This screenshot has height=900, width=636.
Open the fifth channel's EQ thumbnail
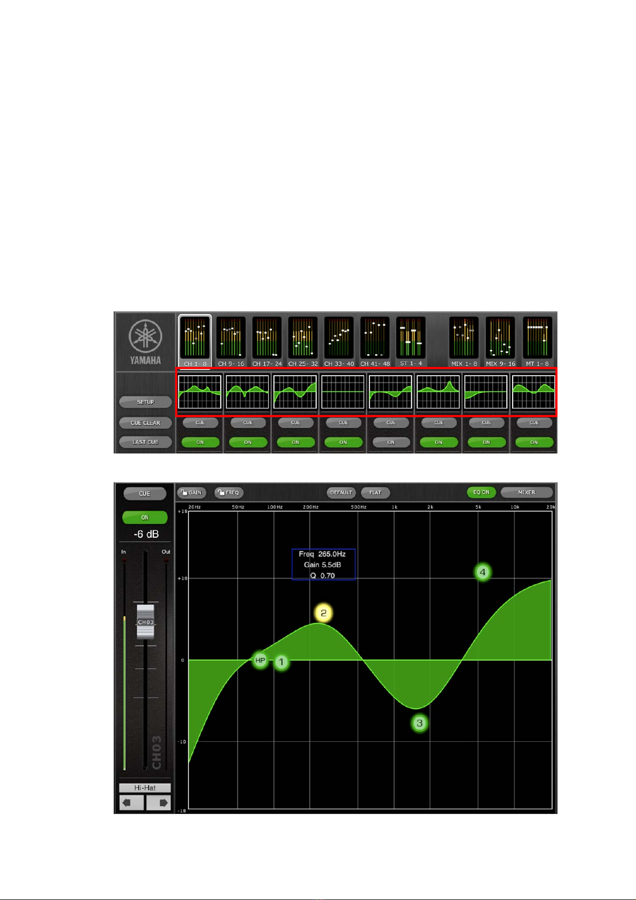pyautogui.click(x=390, y=392)
